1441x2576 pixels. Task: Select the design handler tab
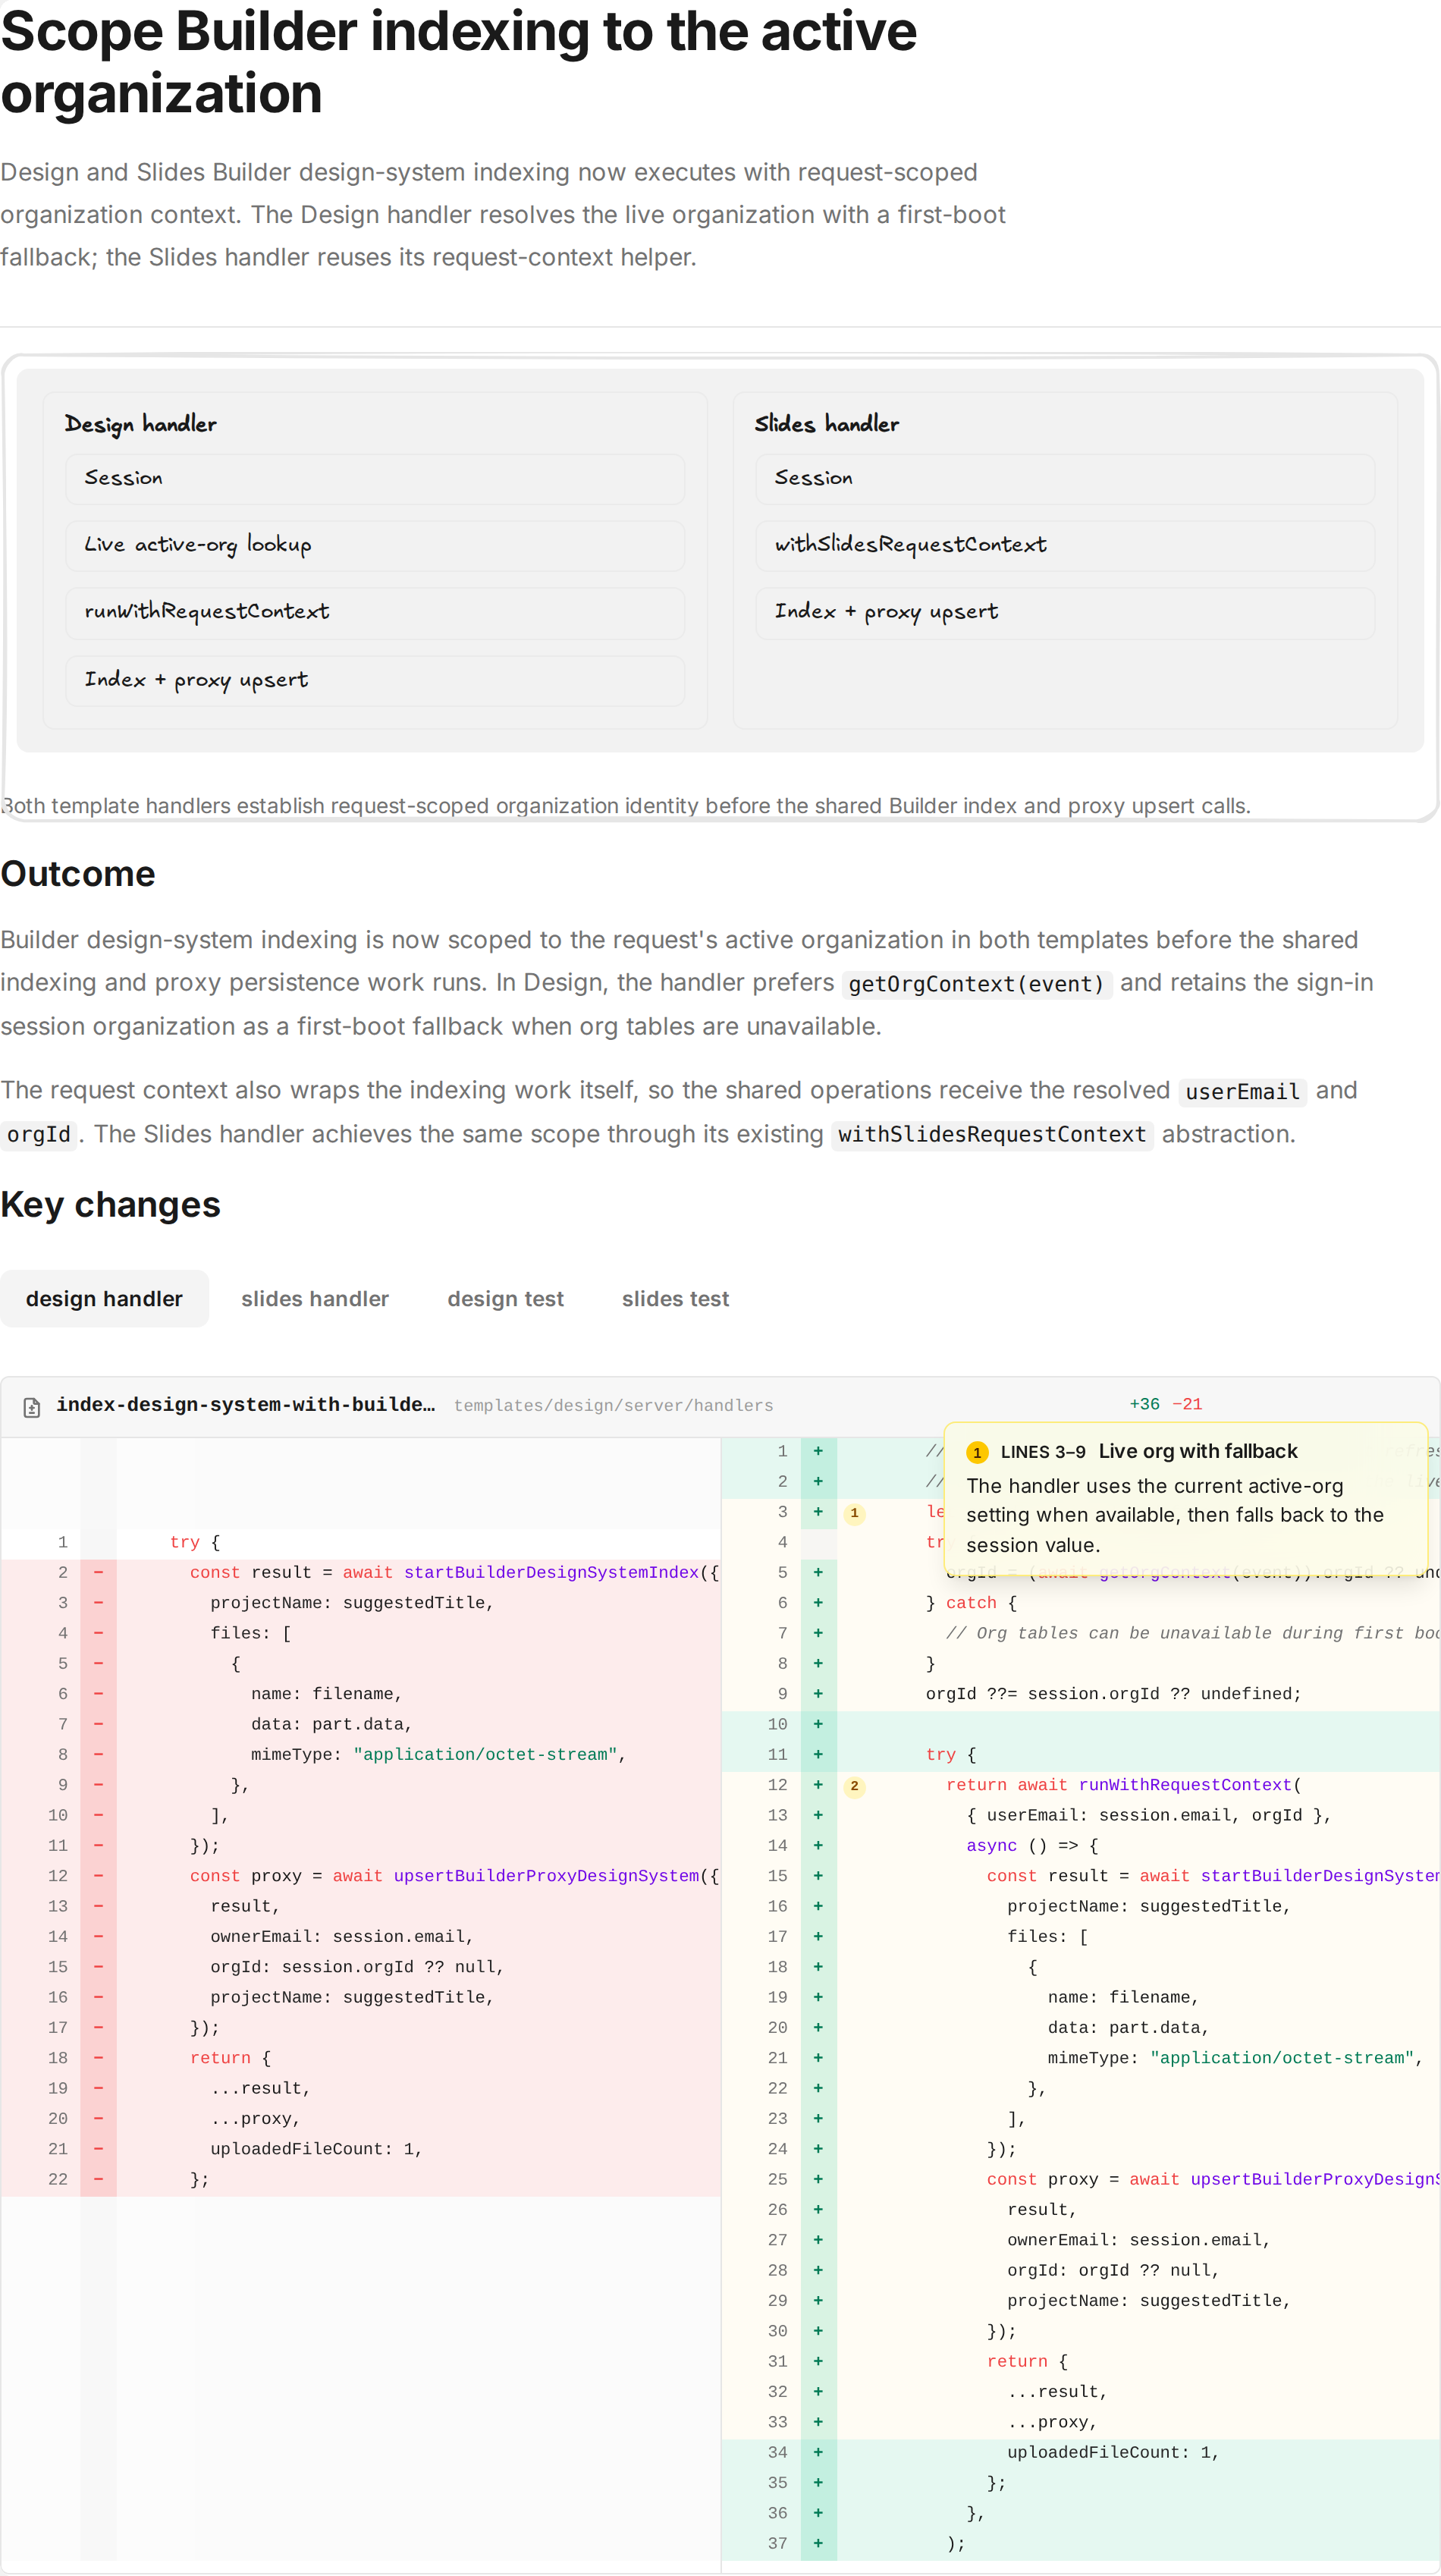pos(104,1299)
